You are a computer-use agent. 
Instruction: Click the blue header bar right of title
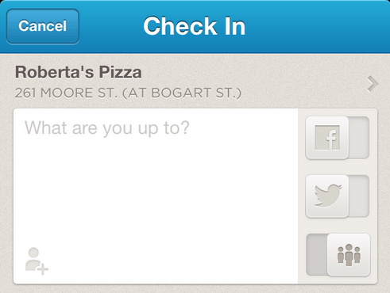click(x=318, y=26)
